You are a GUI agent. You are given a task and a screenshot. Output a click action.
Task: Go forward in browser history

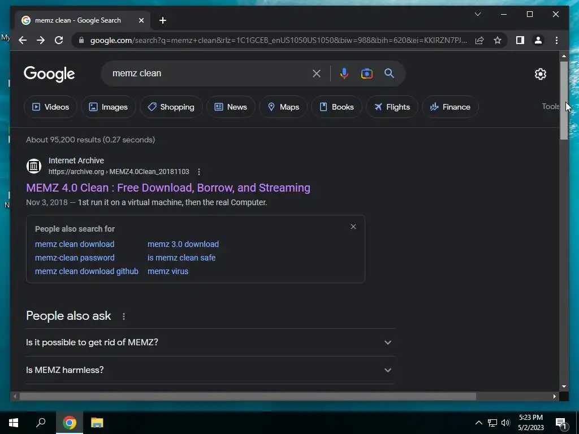41,40
